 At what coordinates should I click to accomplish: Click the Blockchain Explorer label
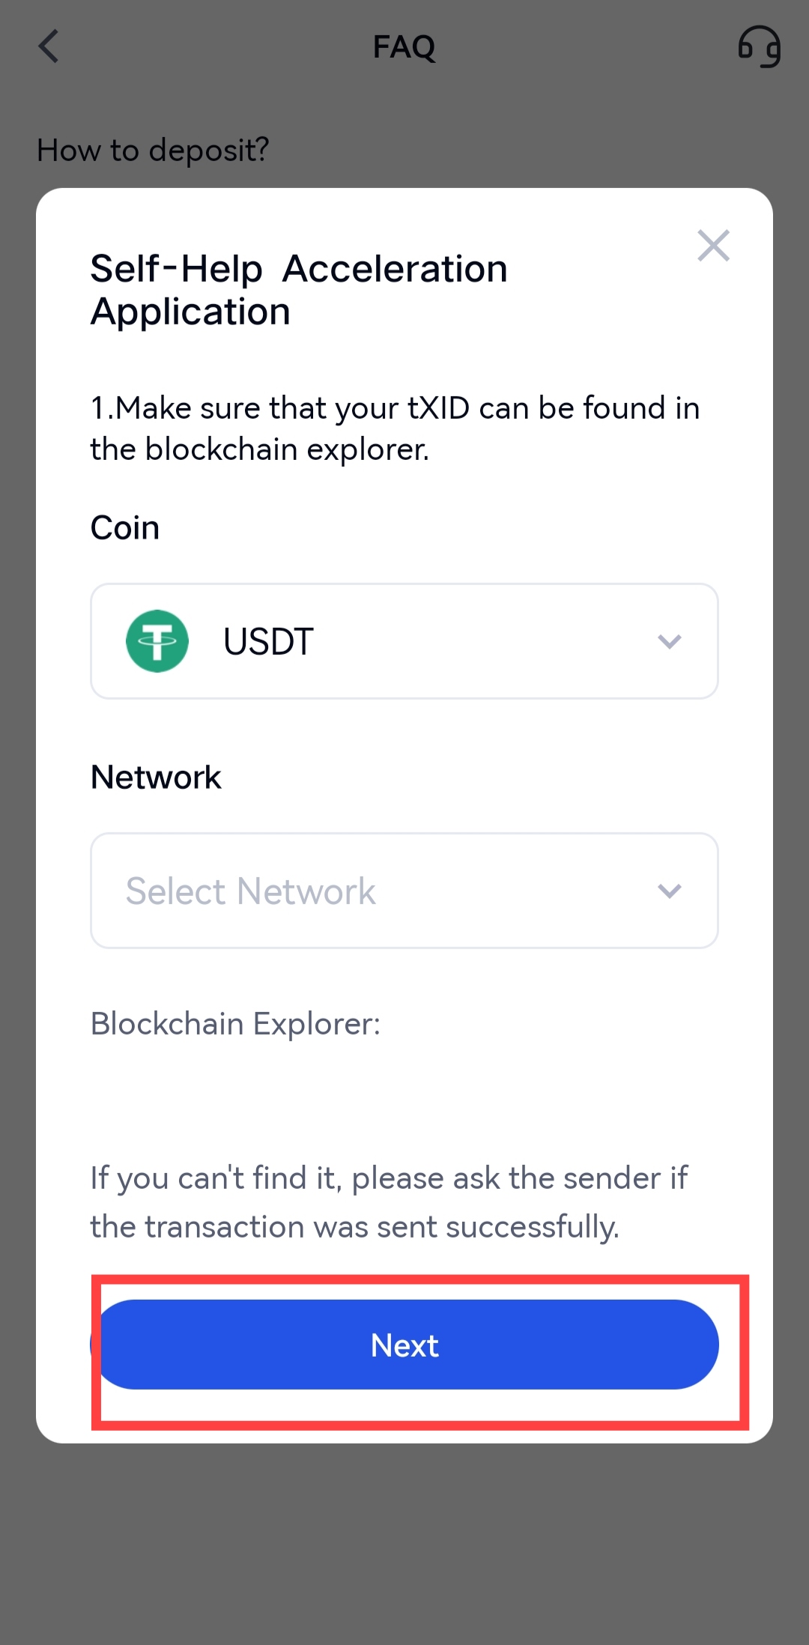pyautogui.click(x=235, y=1023)
